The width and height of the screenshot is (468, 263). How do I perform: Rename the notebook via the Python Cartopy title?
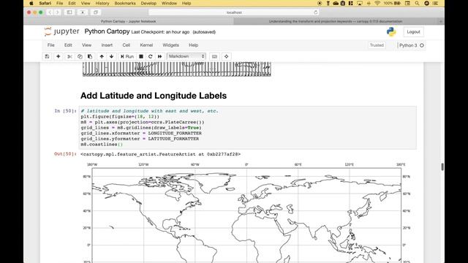click(107, 31)
